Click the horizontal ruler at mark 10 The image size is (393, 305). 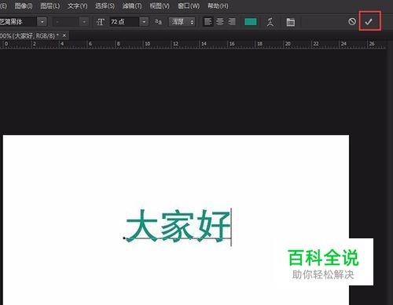tap(148, 44)
